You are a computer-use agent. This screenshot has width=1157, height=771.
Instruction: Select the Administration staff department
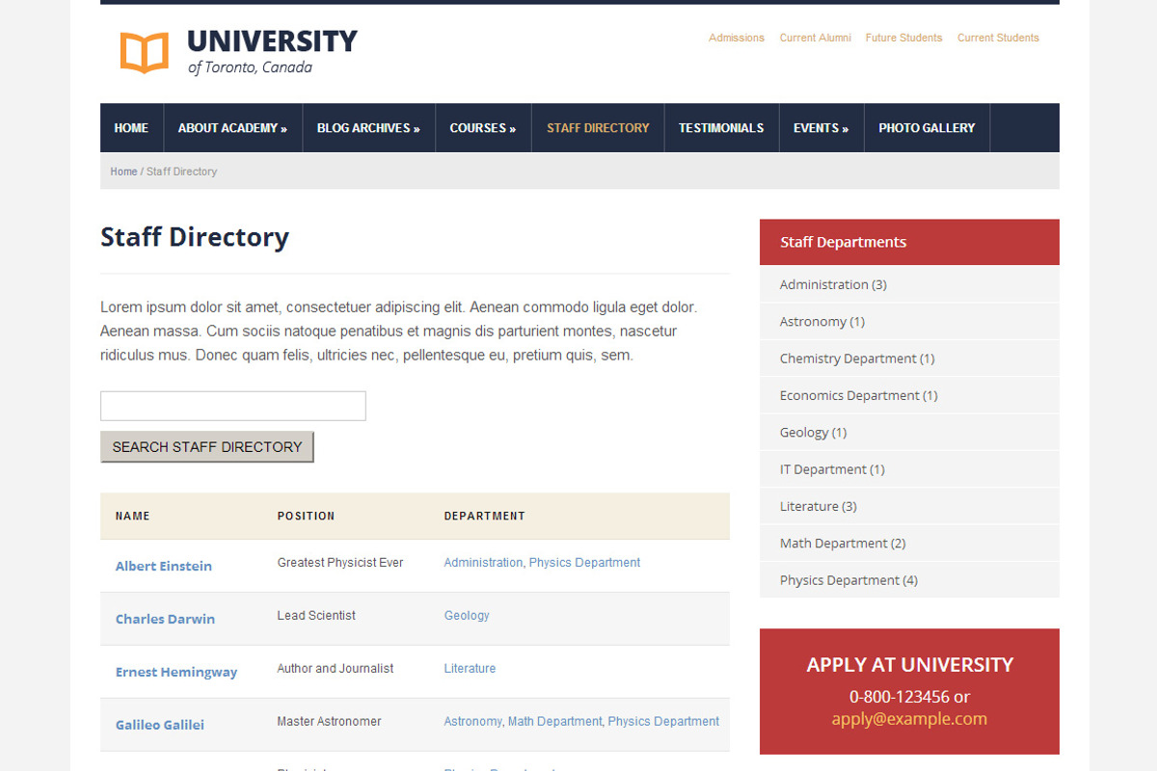824,284
